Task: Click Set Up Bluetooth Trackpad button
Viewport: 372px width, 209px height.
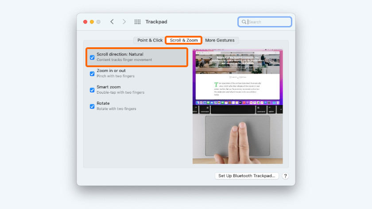Action: [247, 176]
